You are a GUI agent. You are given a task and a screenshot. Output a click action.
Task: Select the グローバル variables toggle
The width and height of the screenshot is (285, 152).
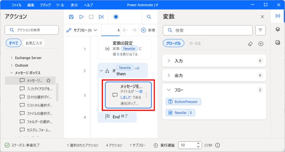(x=173, y=43)
